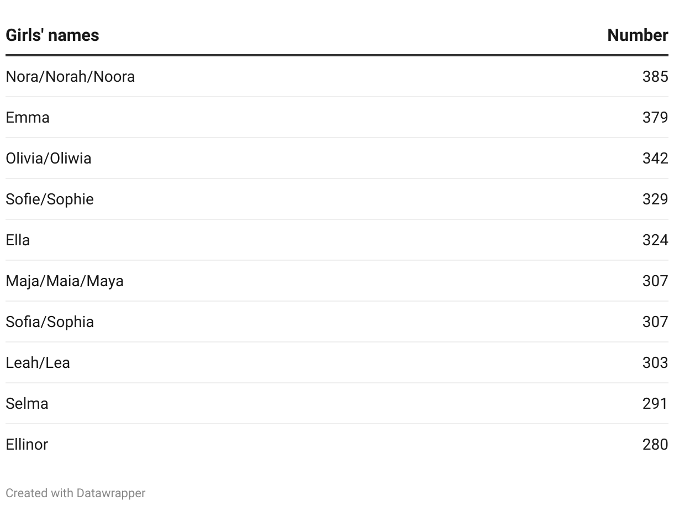Select the Olivia/Oliwia name cell

pos(49,158)
